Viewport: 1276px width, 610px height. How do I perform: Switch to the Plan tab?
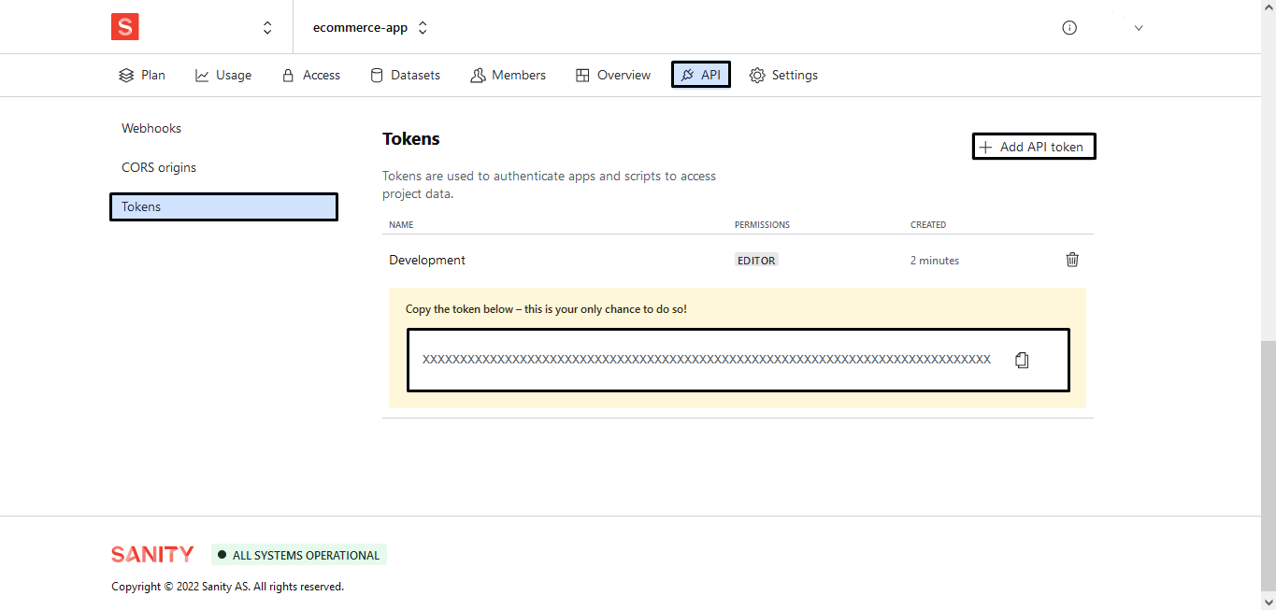[x=142, y=75]
